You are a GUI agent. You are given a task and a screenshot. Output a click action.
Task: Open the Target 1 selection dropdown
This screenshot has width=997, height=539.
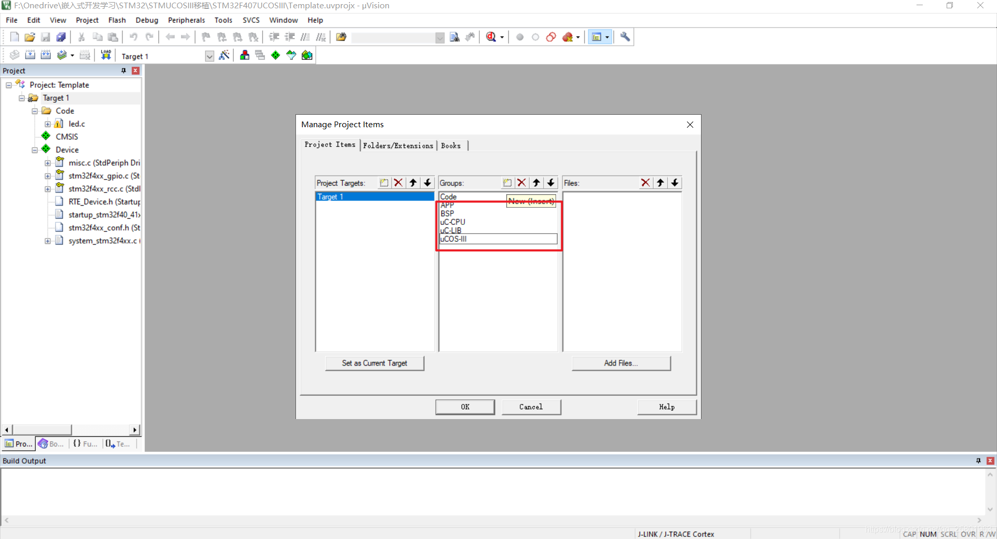coord(209,56)
